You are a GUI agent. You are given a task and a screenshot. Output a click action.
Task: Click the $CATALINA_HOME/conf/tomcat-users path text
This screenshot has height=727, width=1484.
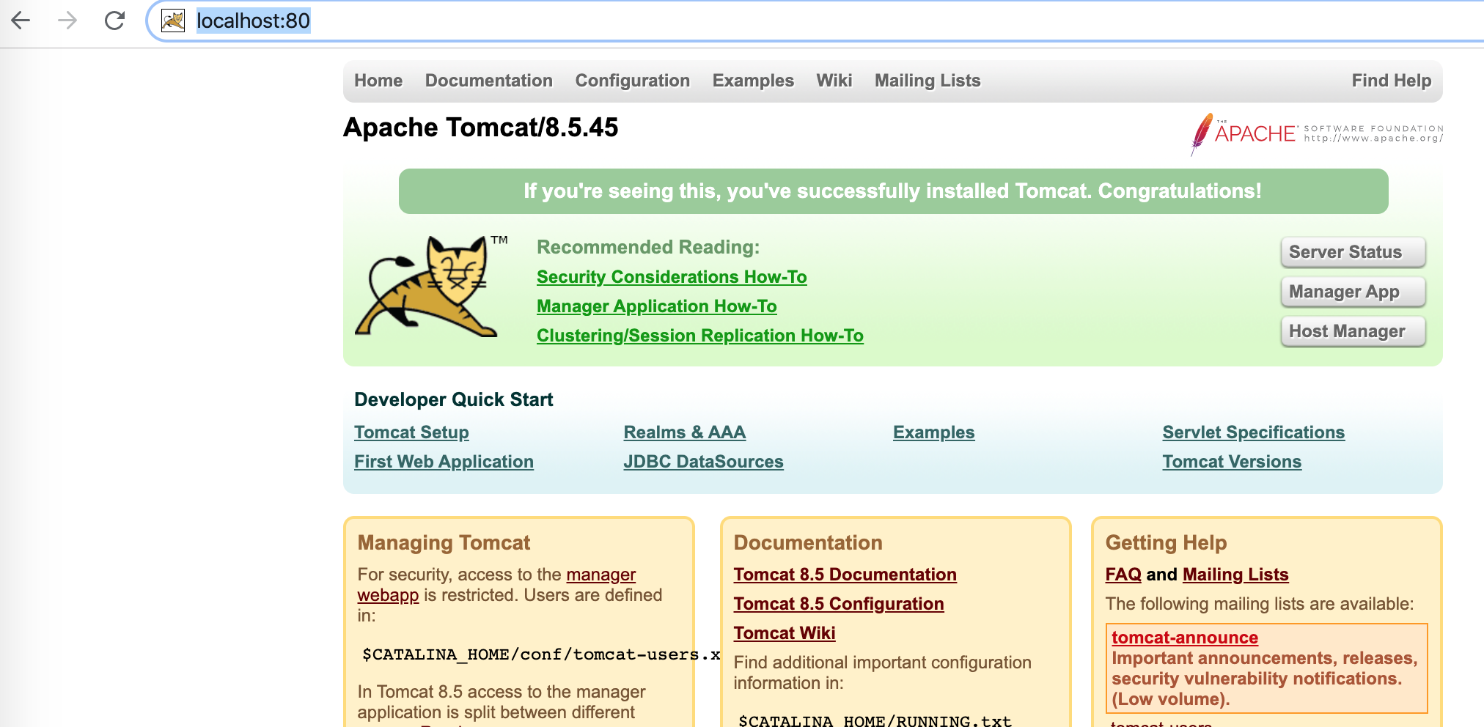coord(541,654)
